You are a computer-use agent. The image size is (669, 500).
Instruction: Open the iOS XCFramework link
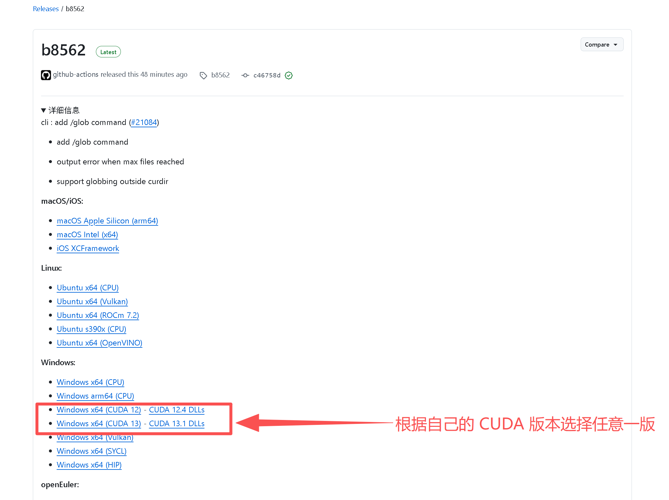88,248
